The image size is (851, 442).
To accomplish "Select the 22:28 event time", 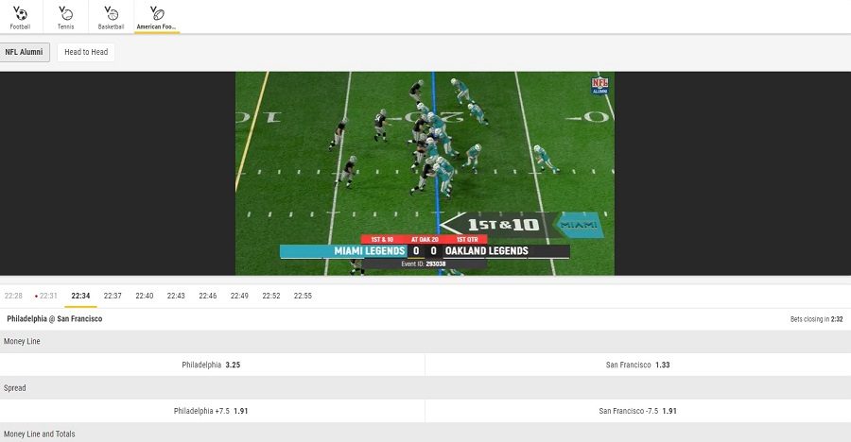I will pos(13,296).
